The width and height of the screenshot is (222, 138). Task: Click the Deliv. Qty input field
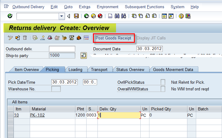(119, 115)
